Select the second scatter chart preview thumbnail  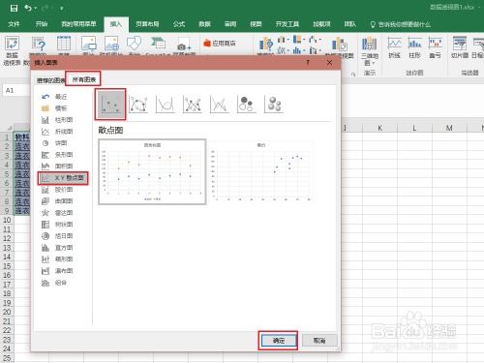pyautogui.click(x=261, y=171)
